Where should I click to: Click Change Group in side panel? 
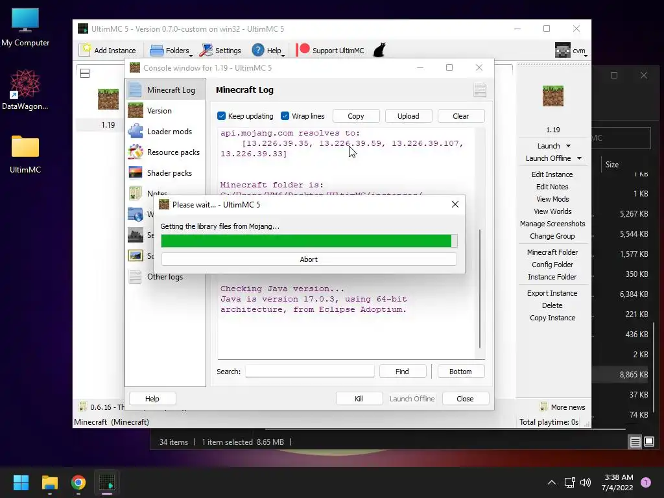pyautogui.click(x=552, y=235)
